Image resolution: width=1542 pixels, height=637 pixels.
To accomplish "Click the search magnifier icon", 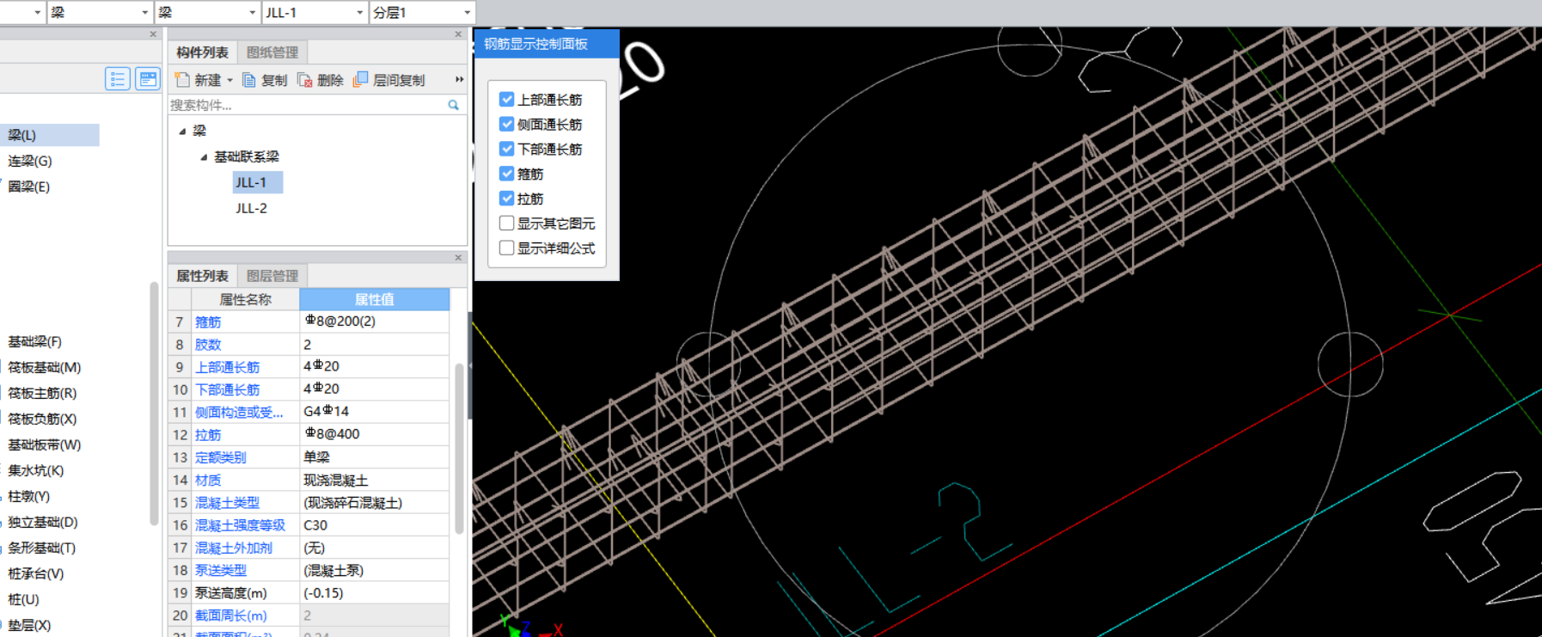I will point(453,105).
